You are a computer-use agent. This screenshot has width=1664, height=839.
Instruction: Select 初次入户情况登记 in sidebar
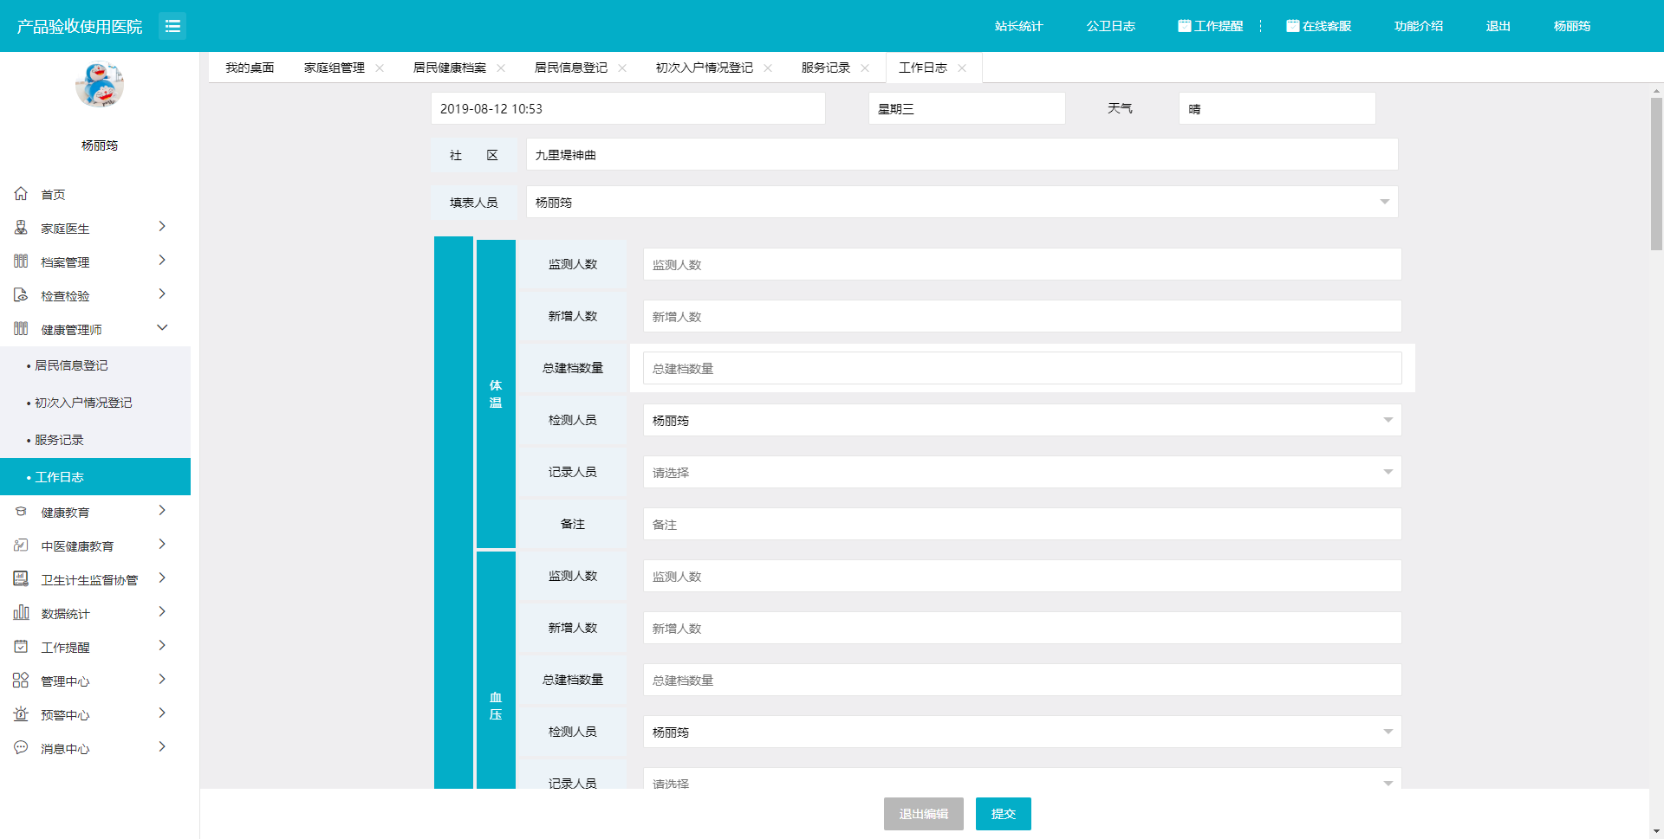click(83, 403)
